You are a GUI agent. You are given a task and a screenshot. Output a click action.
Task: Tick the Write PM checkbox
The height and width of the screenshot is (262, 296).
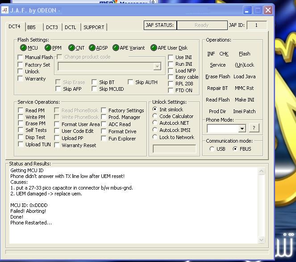coord(21,117)
